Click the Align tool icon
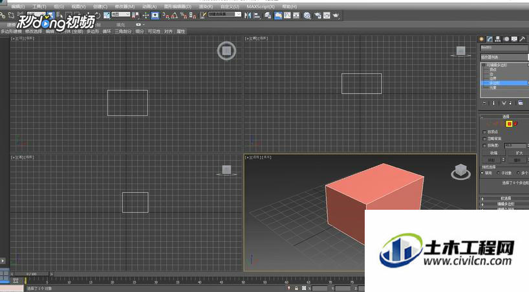The width and height of the screenshot is (529, 292). tap(257, 15)
